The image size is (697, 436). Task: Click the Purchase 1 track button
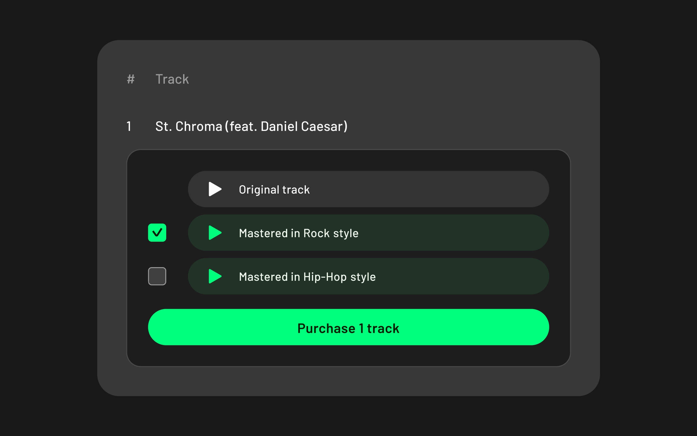(348, 327)
